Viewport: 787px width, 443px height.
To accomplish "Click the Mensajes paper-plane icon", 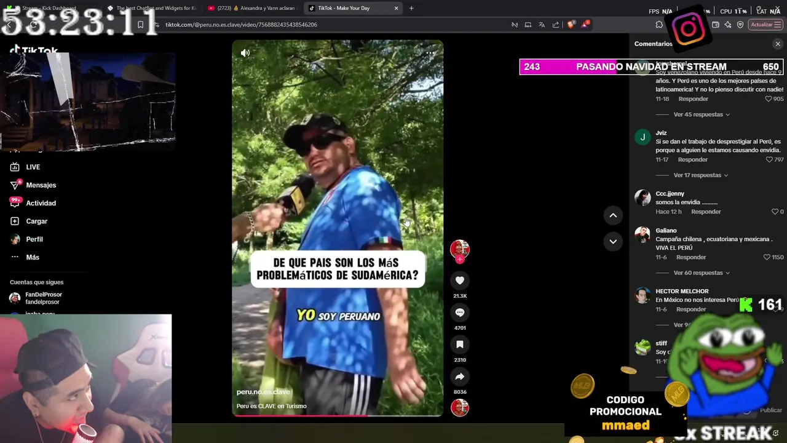I will [x=15, y=185].
